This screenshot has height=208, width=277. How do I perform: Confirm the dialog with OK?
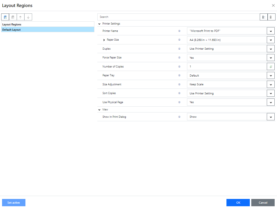(238, 202)
